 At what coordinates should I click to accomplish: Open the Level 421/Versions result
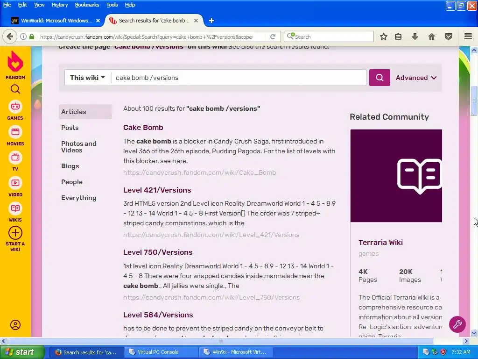tap(157, 190)
